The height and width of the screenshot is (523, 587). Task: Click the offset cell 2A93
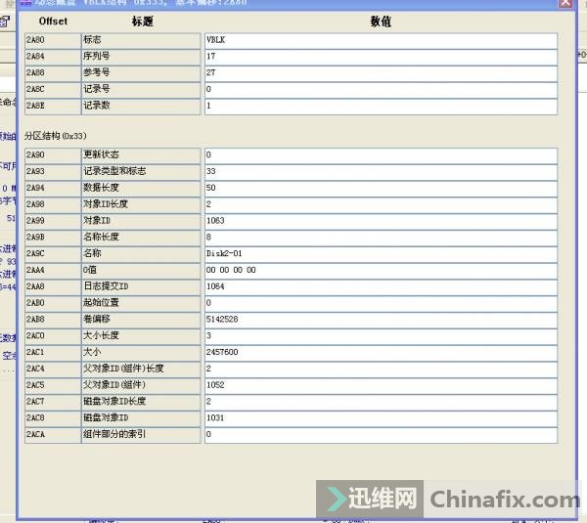(53, 172)
